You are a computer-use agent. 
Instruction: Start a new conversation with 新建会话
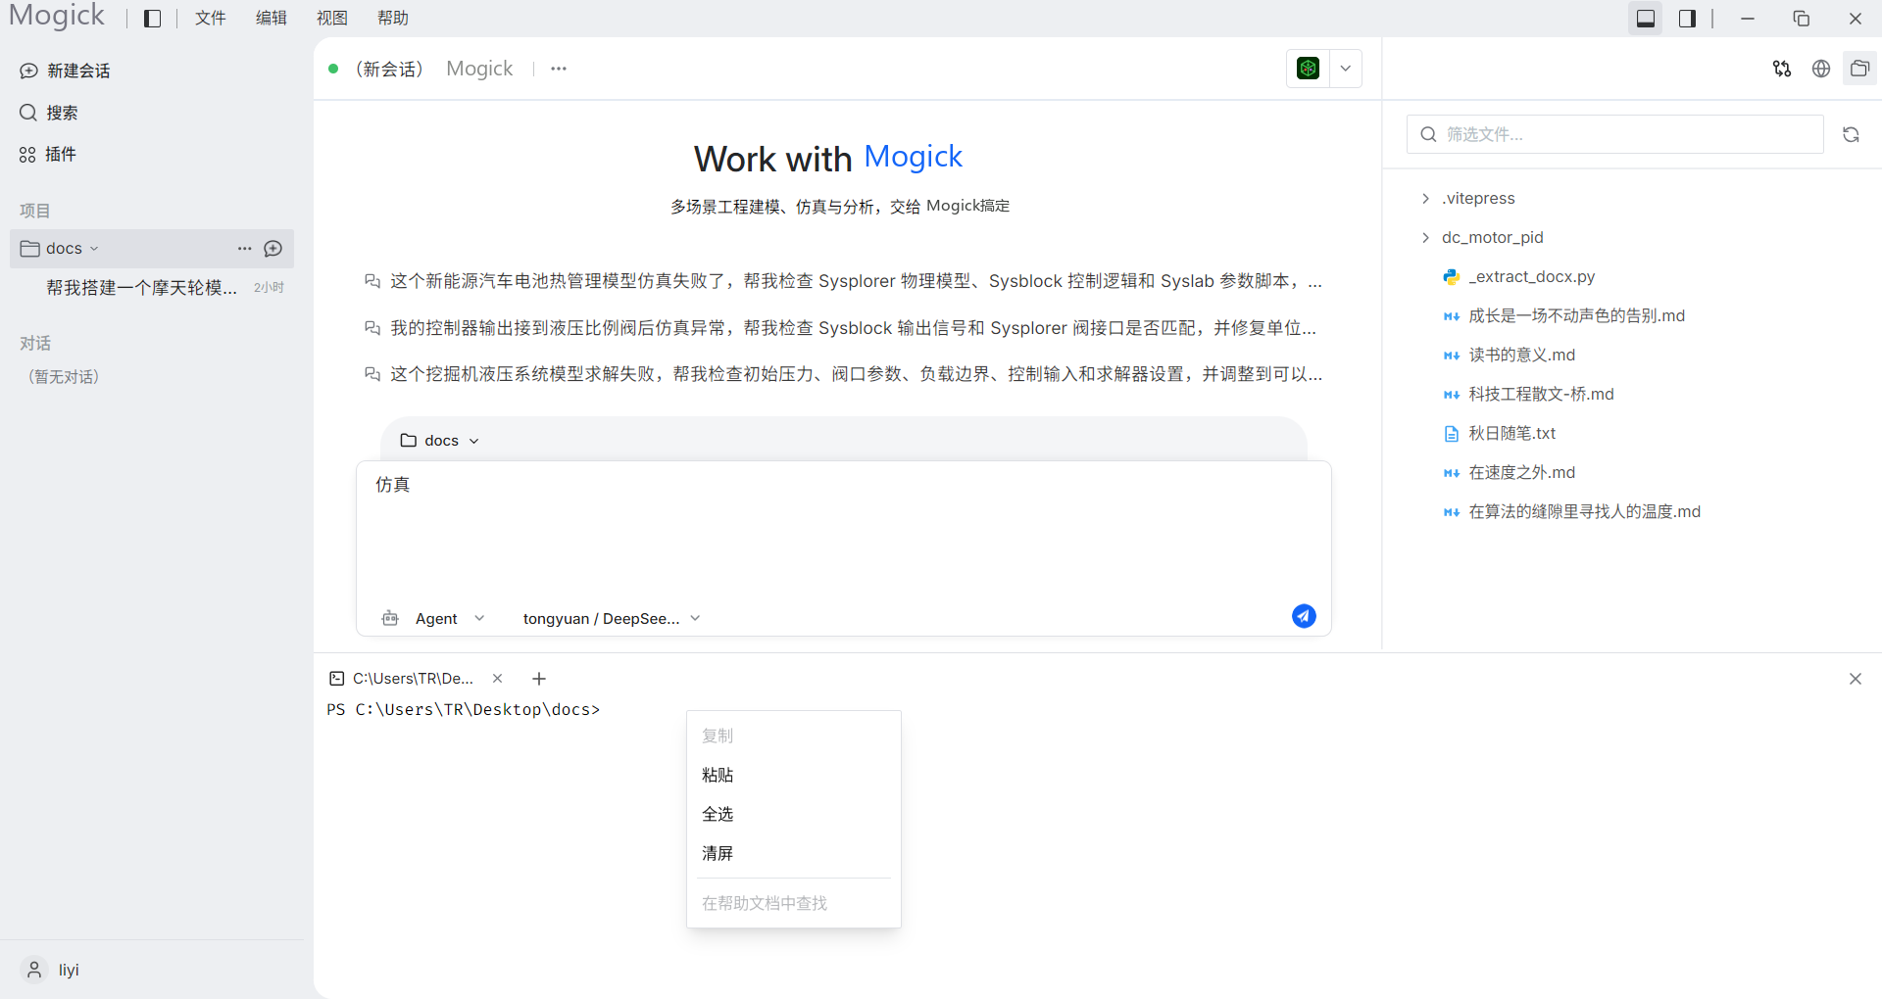65,71
